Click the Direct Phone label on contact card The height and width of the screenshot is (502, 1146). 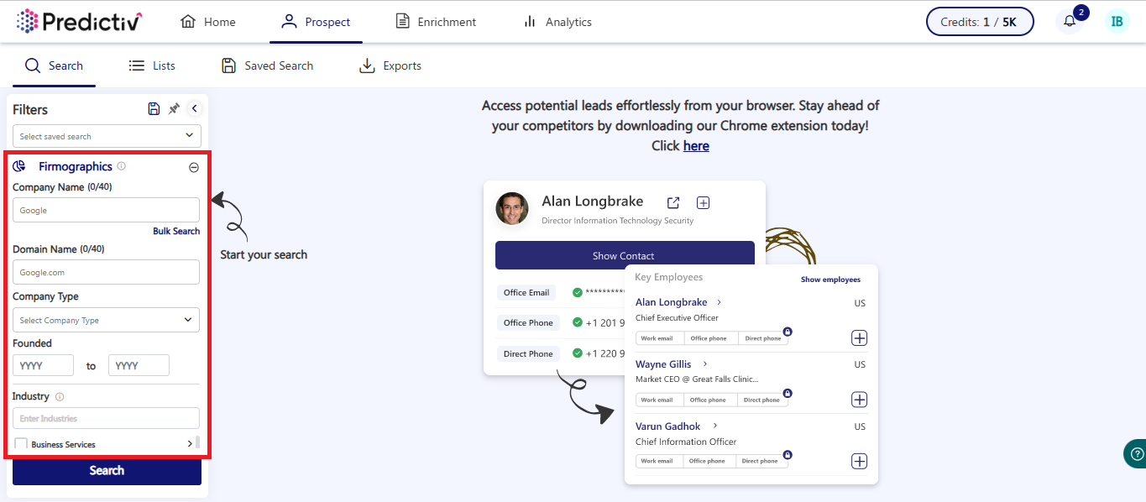point(528,354)
